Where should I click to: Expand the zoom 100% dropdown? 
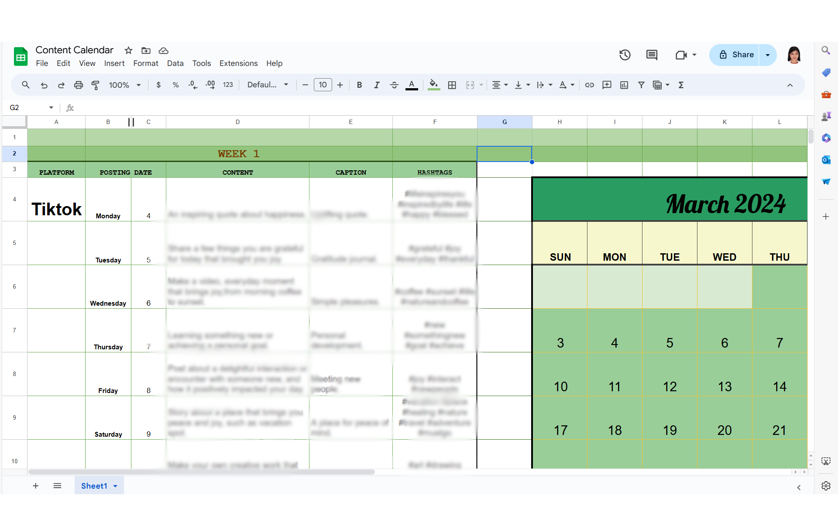[x=125, y=85]
